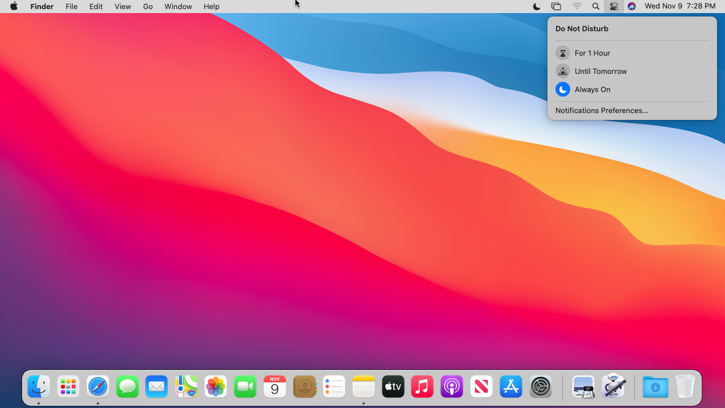
Task: Open the Help menu
Action: pyautogui.click(x=212, y=6)
